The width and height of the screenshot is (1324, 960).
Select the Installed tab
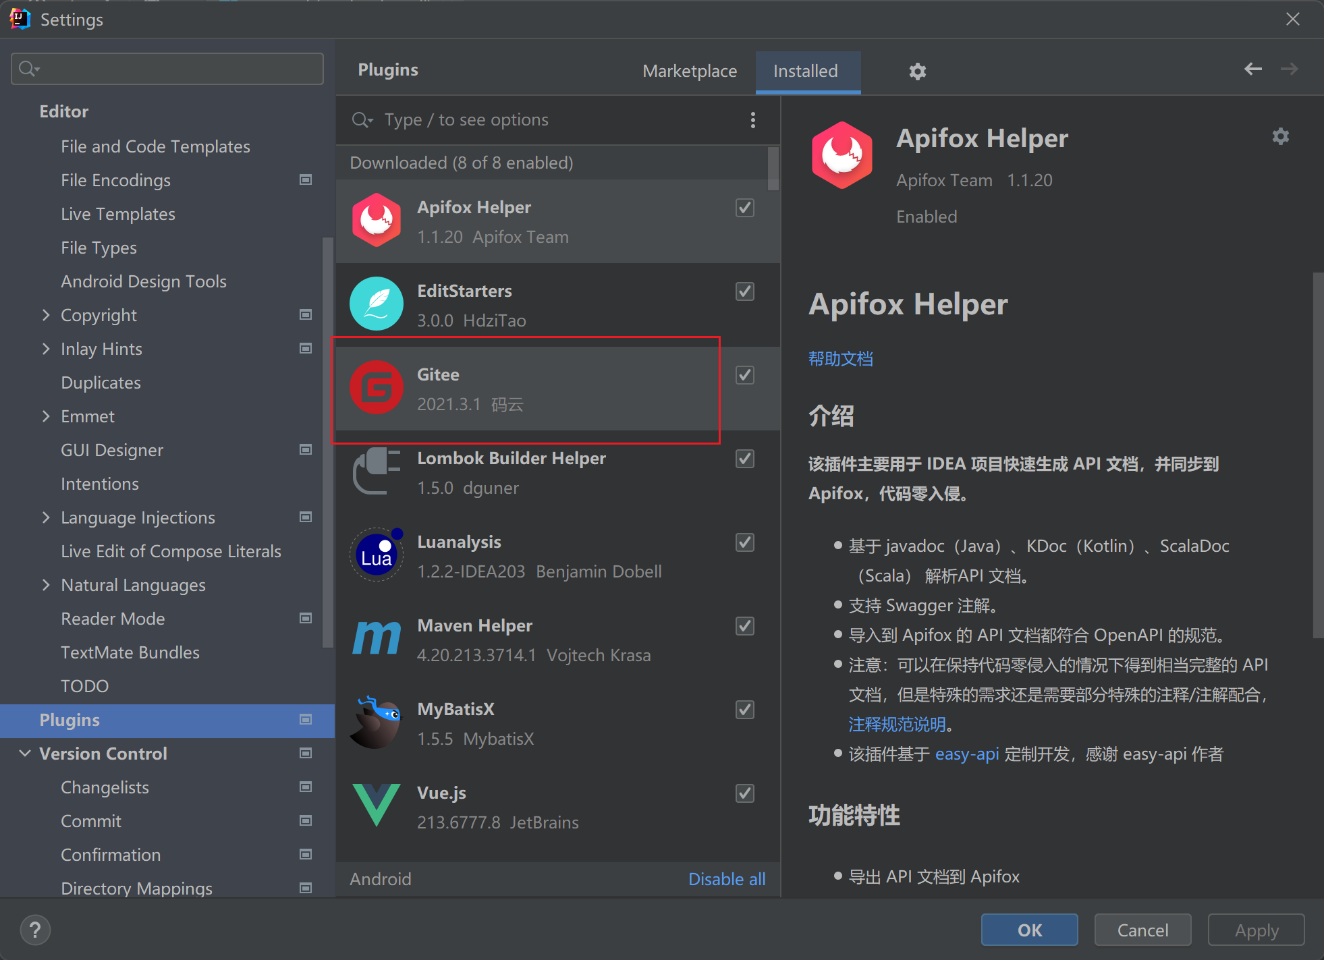[x=808, y=72]
